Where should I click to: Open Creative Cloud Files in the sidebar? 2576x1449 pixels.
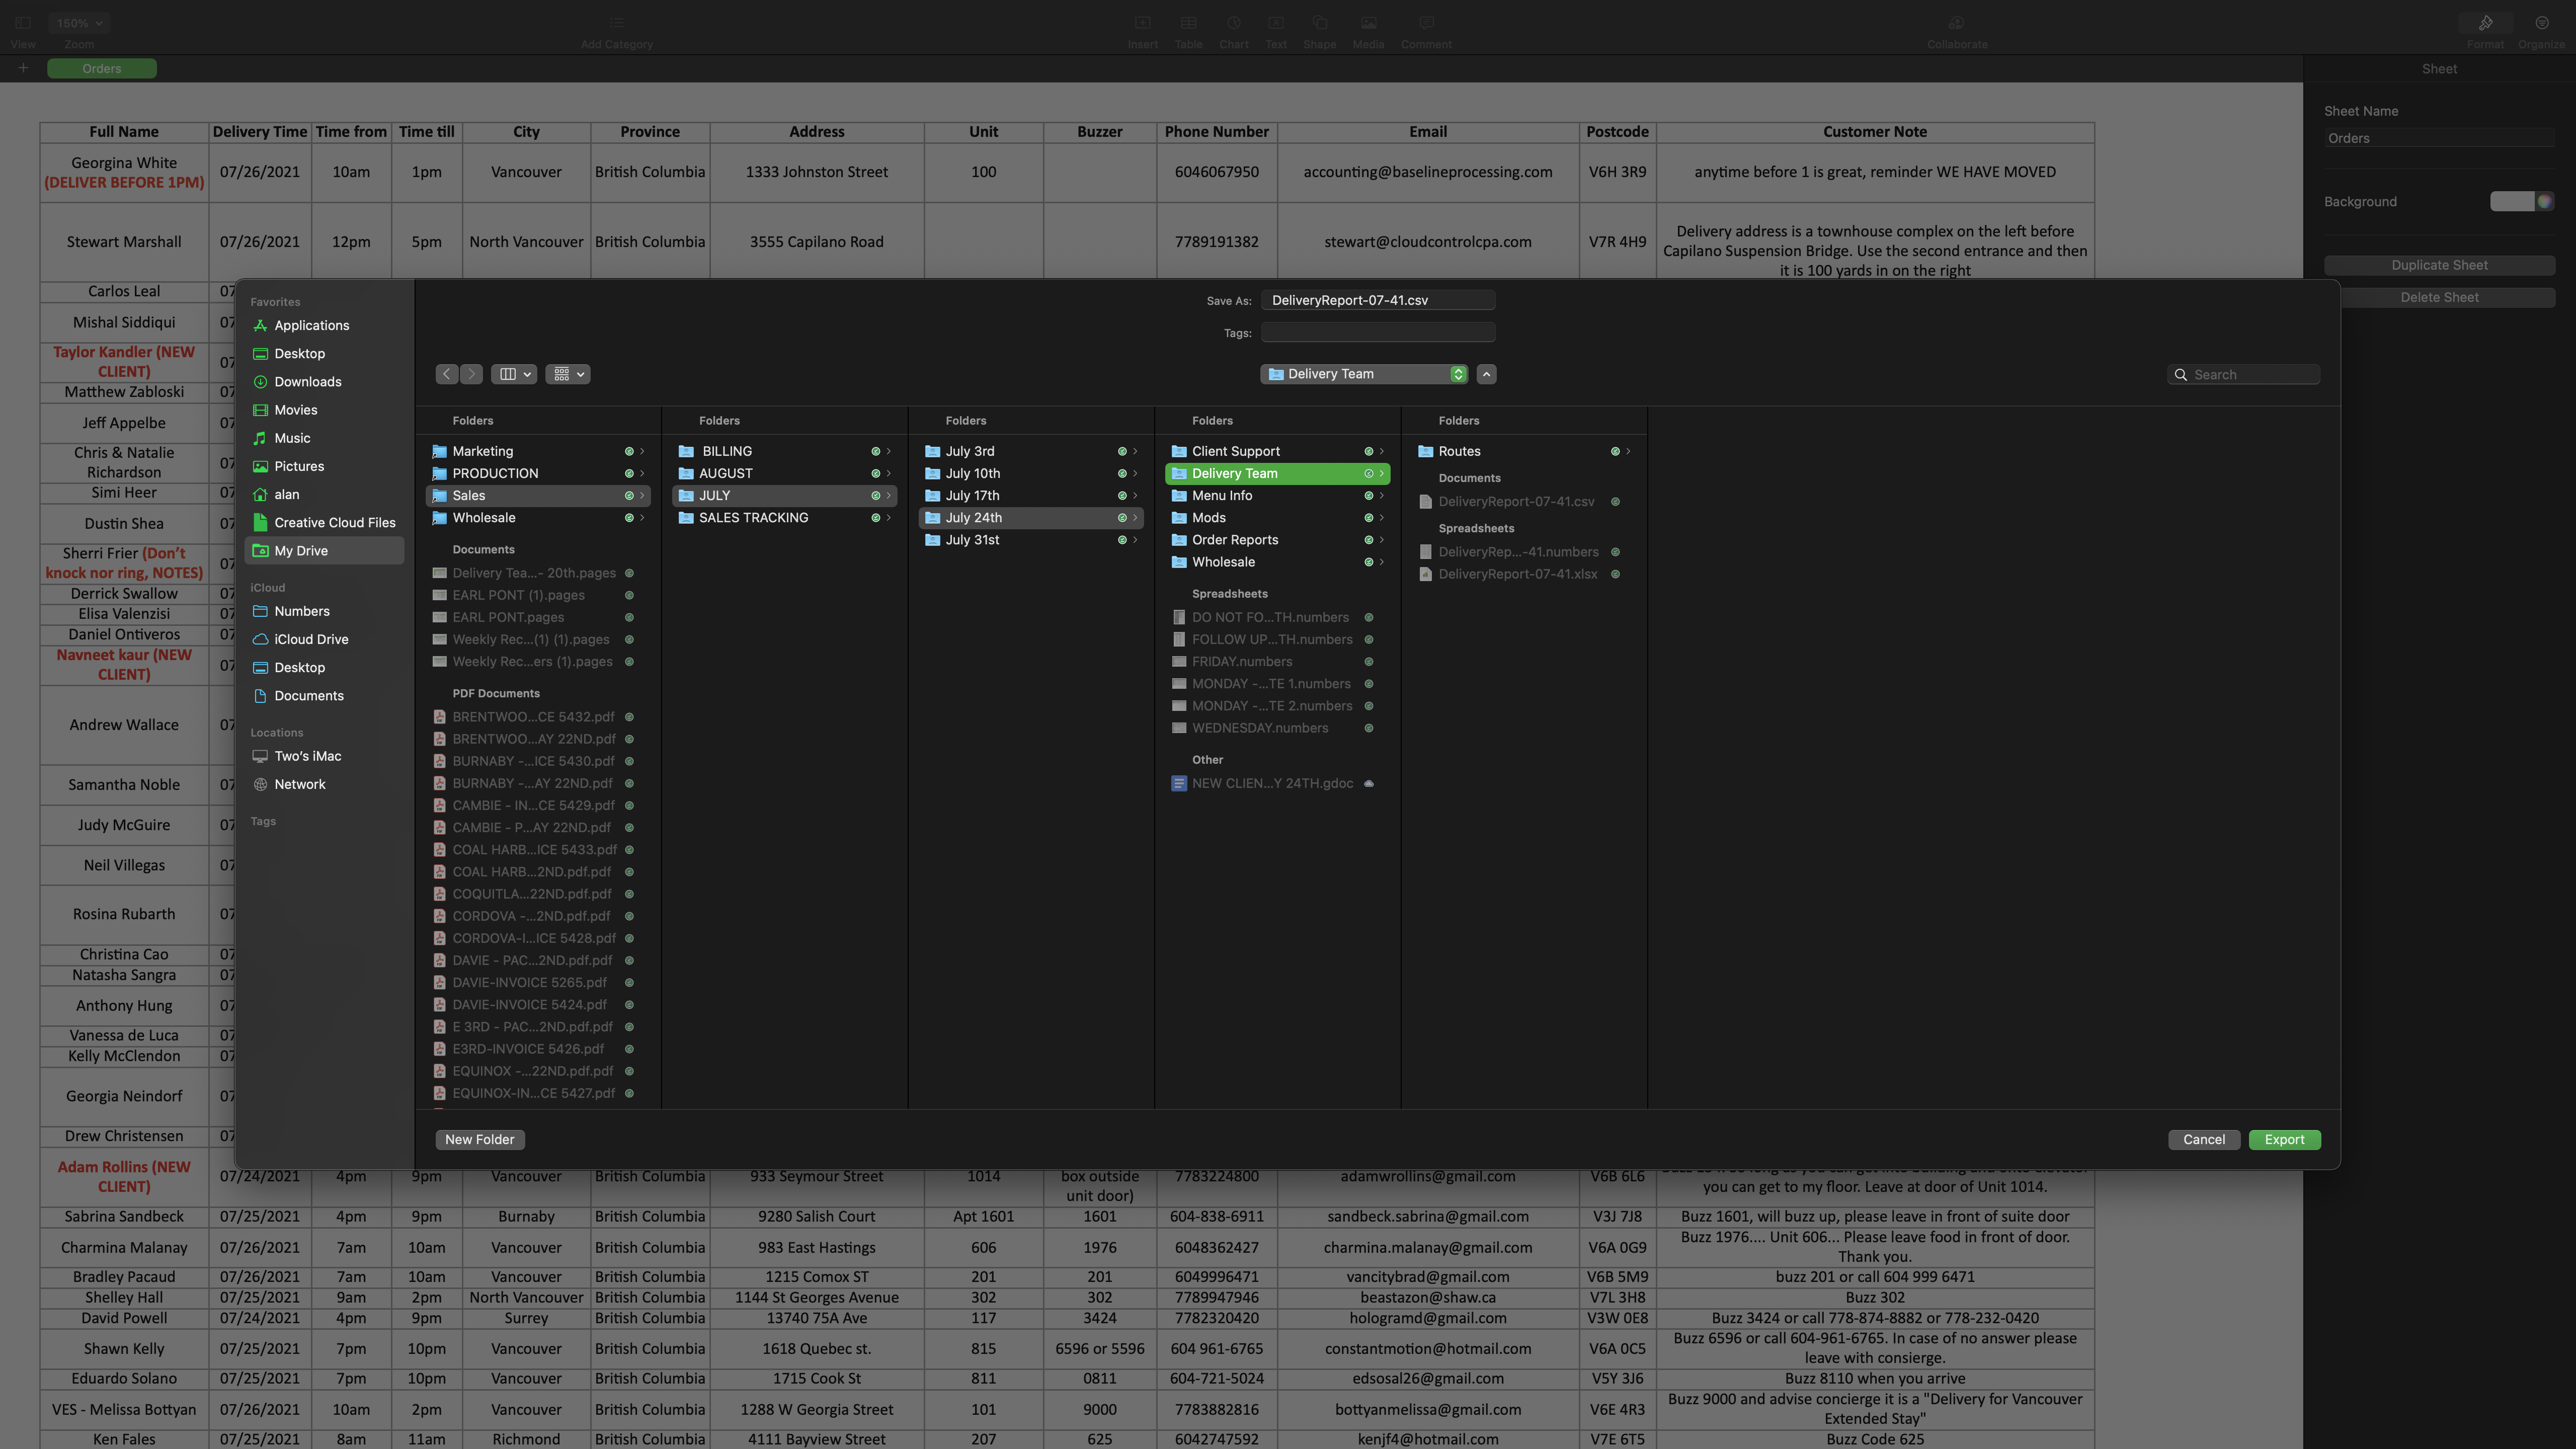click(x=334, y=522)
